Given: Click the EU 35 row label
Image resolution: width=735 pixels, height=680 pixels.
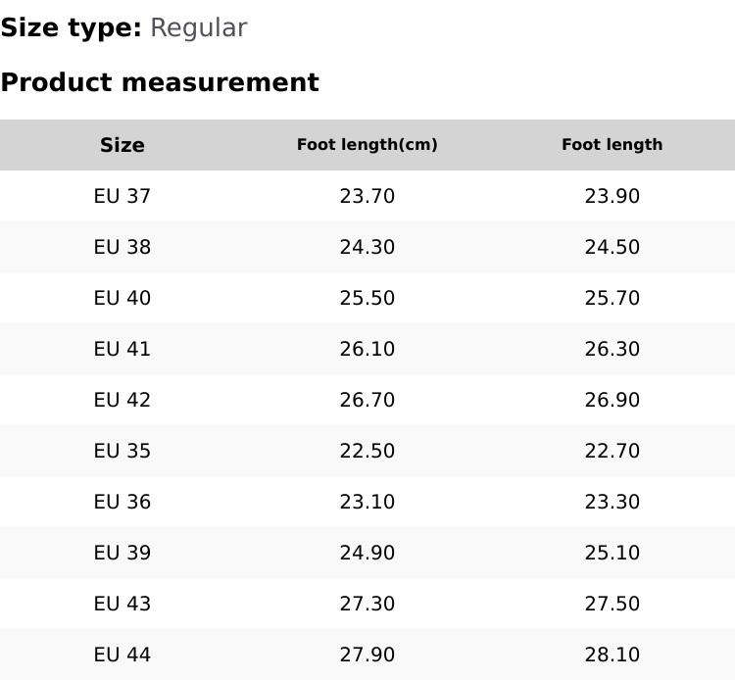Looking at the screenshot, I should 122,451.
